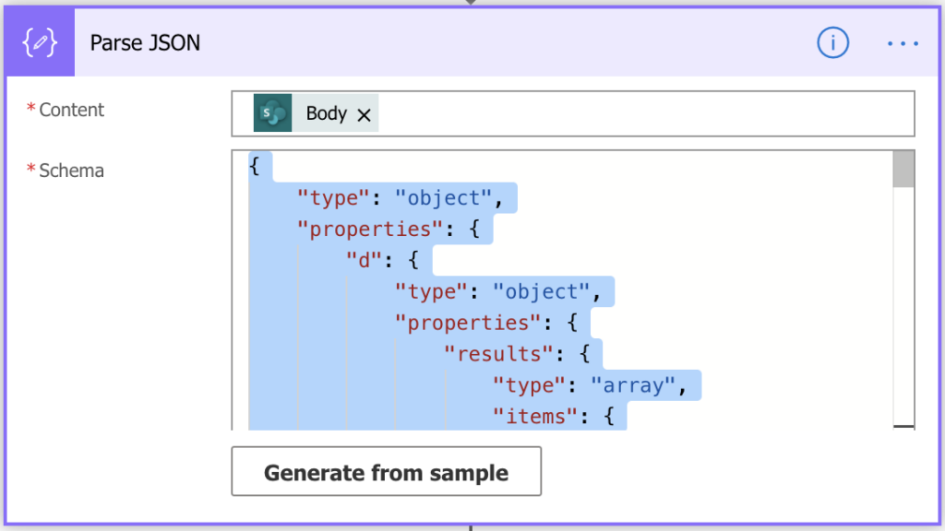
Task: Click the "array" value in schema
Action: click(633, 385)
